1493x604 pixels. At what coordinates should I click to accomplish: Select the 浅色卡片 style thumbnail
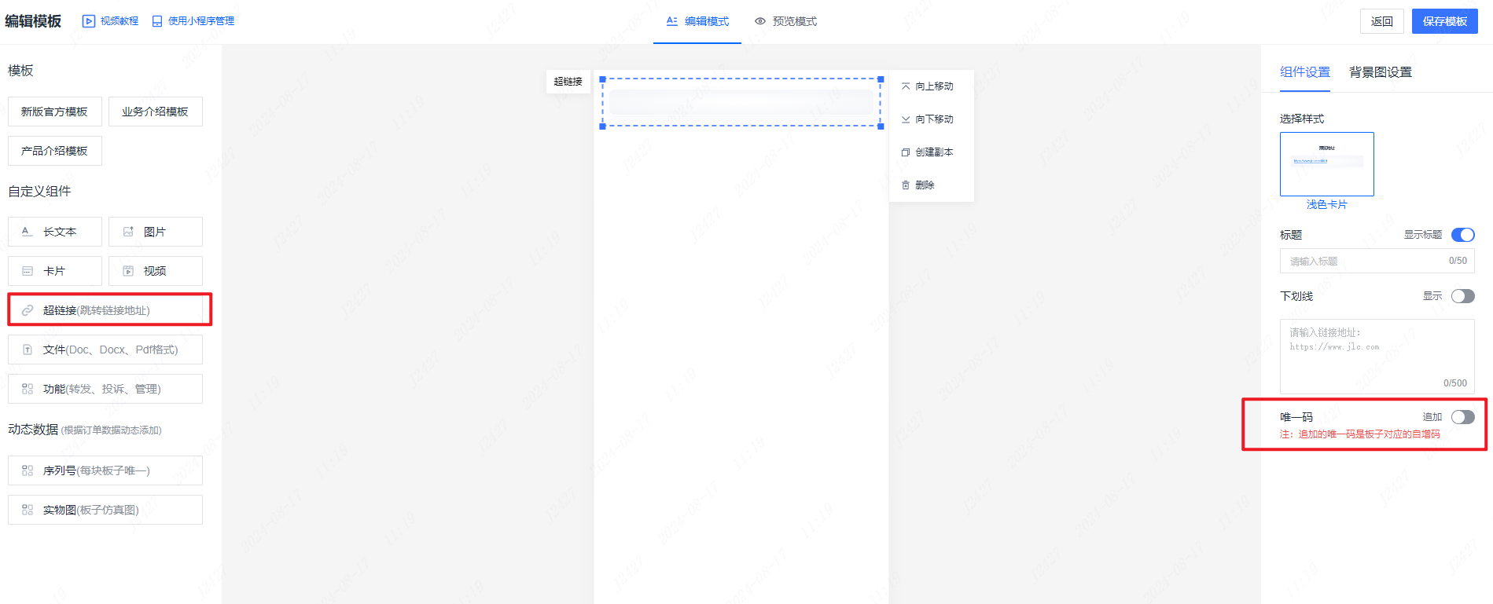tap(1326, 164)
